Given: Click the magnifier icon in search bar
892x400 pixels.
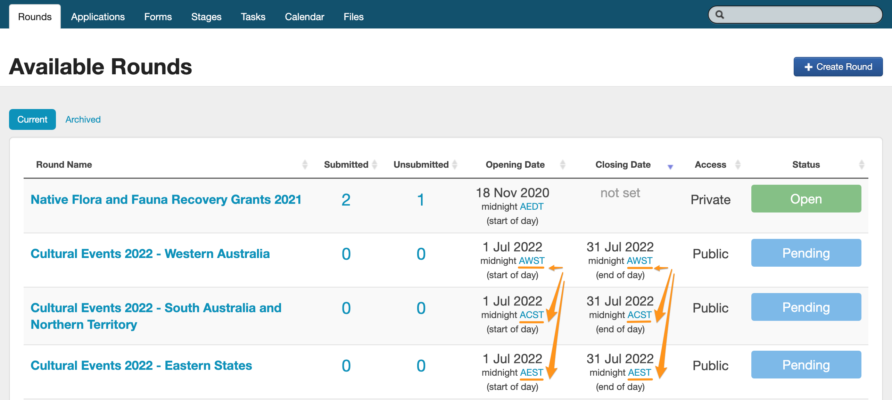Looking at the screenshot, I should [720, 15].
